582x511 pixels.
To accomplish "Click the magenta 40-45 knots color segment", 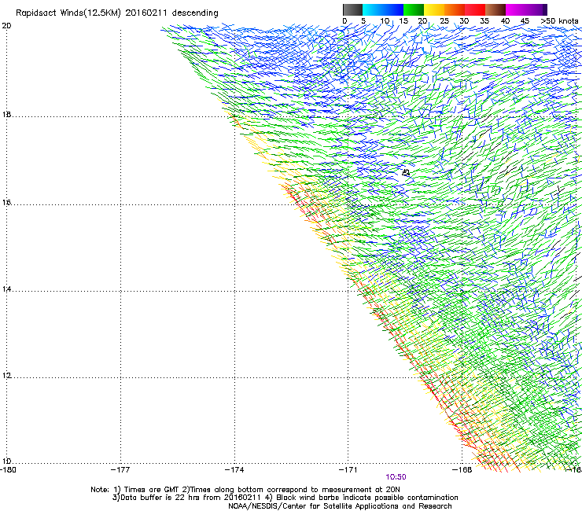I will pos(516,9).
